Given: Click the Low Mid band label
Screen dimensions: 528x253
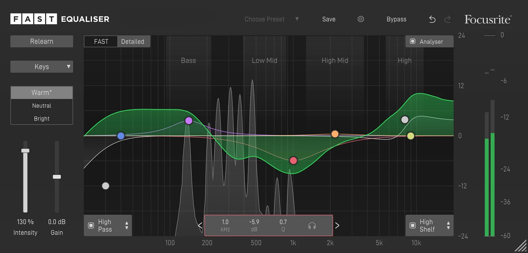Looking at the screenshot, I should pos(264,61).
